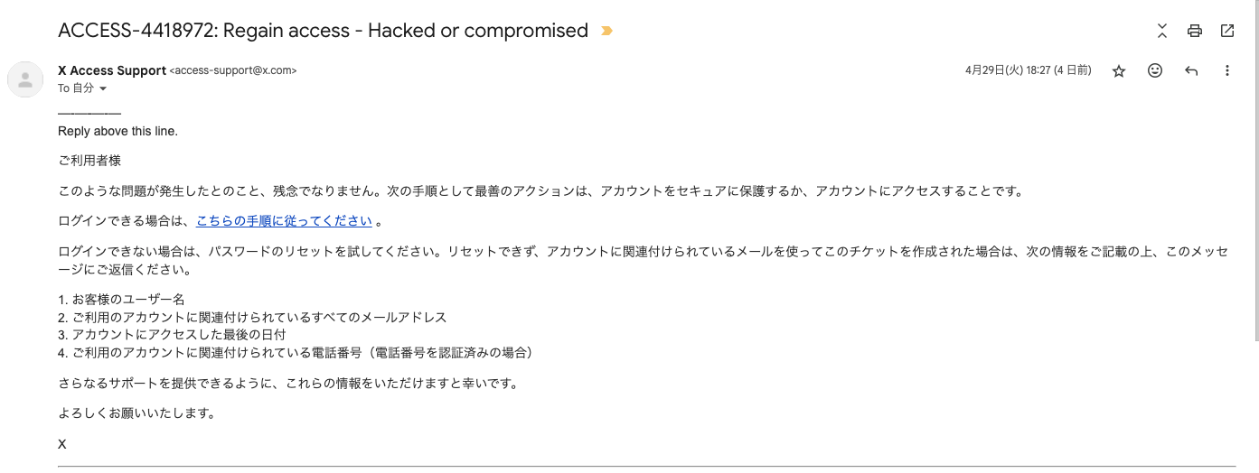Screen dimensions: 1259x473
Task: Toggle the yellow importance marker beside subject
Action: (x=606, y=31)
